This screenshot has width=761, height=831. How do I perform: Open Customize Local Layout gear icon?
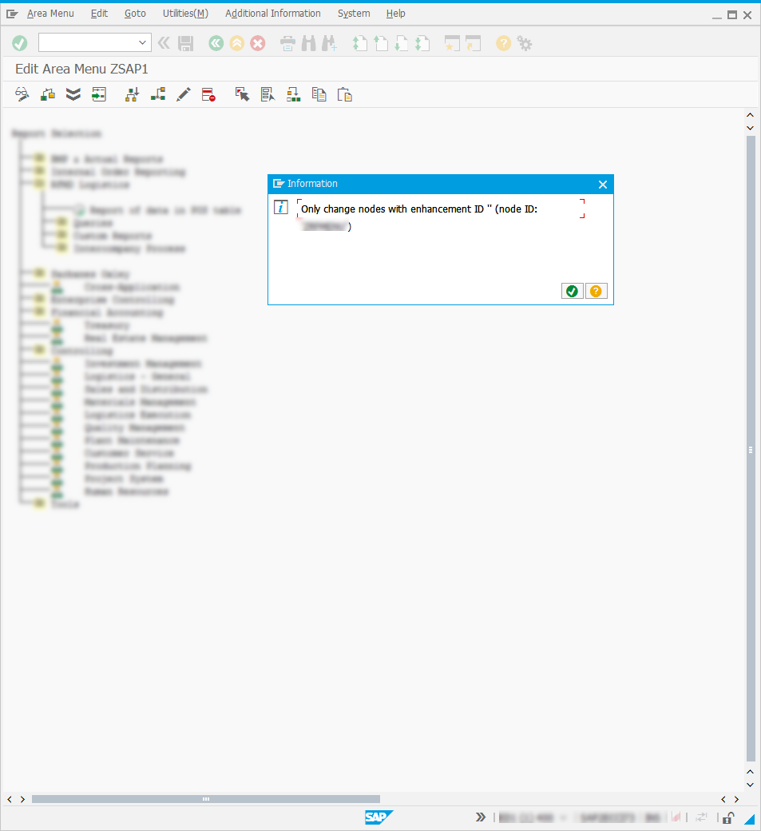point(525,43)
